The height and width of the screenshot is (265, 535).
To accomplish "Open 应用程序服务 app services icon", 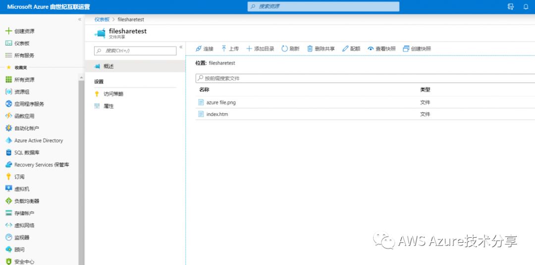I will pos(8,104).
